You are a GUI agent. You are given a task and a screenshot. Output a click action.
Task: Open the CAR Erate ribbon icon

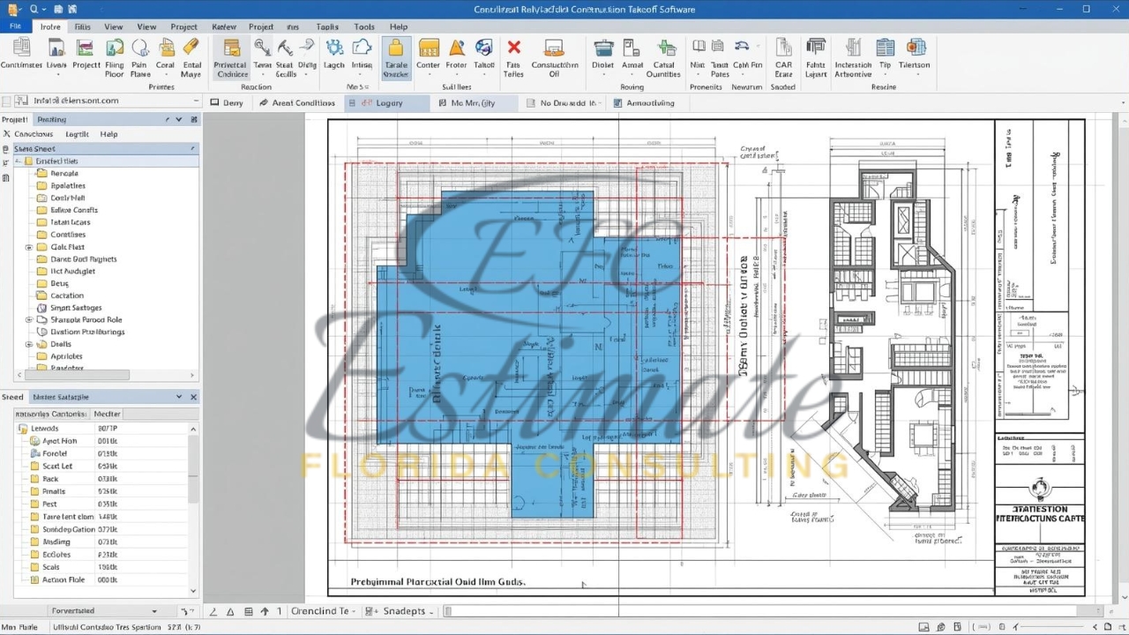click(783, 49)
